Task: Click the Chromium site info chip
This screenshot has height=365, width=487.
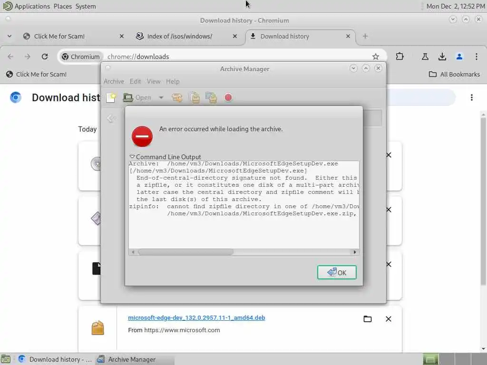Action: tap(81, 57)
